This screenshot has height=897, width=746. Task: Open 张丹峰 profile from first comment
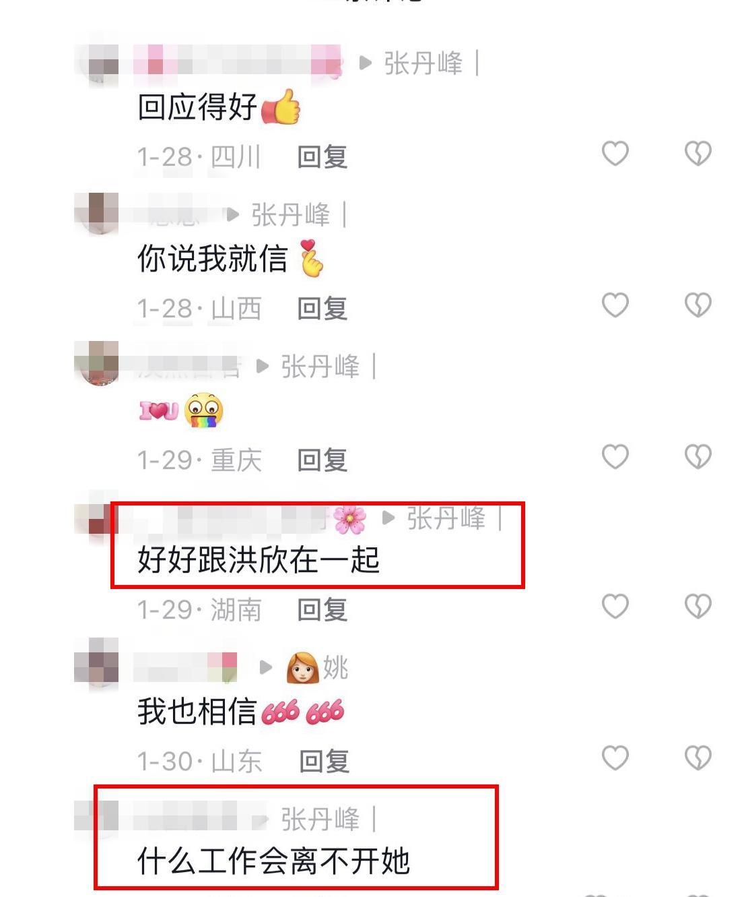coord(423,63)
